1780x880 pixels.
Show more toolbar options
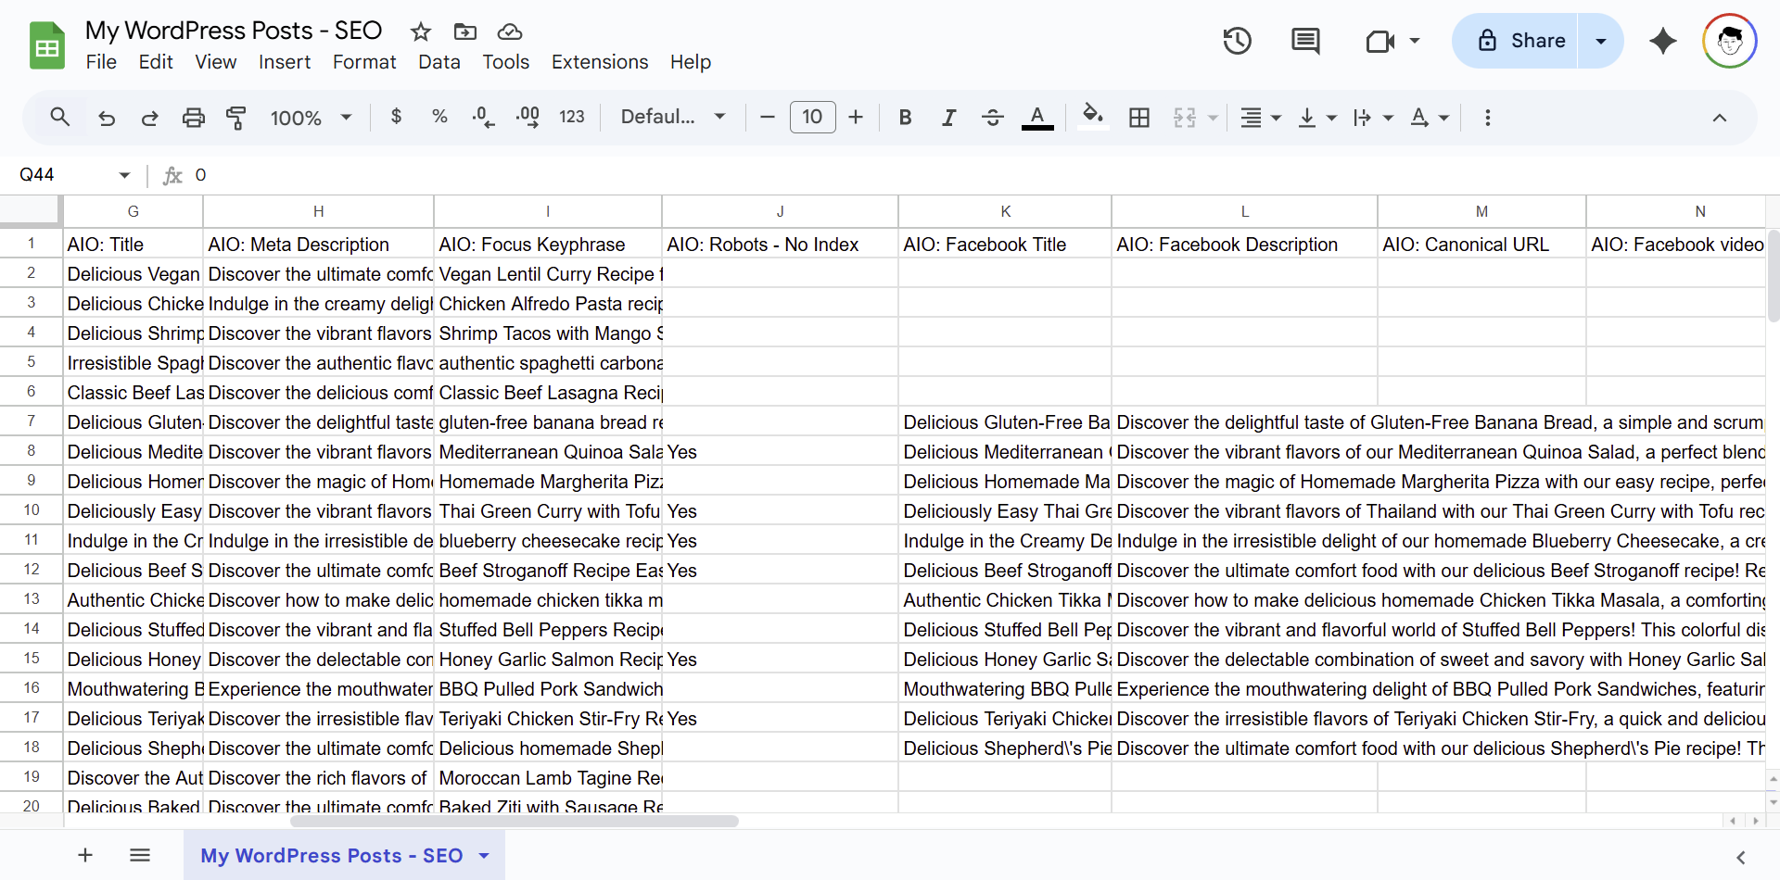1487,118
